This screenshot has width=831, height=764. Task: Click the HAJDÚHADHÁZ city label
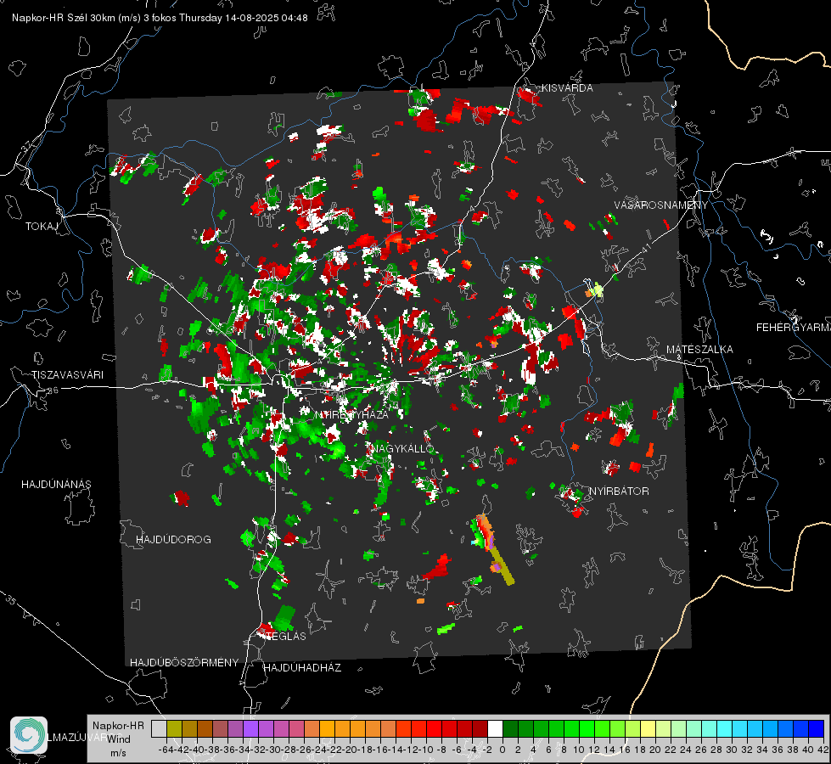click(302, 668)
